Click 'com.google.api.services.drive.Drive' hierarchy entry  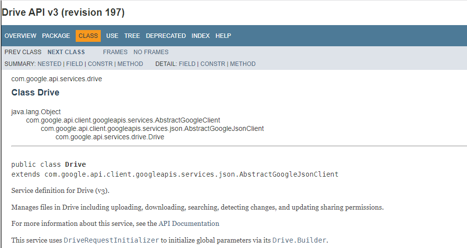110,137
